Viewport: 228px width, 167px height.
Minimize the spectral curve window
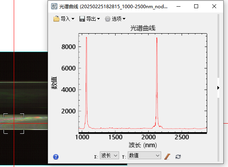click(x=178, y=6)
